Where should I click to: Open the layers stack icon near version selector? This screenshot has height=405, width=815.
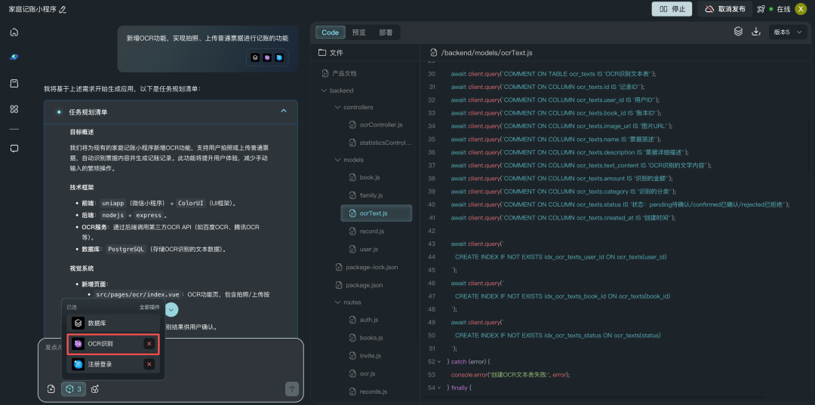tap(738, 32)
